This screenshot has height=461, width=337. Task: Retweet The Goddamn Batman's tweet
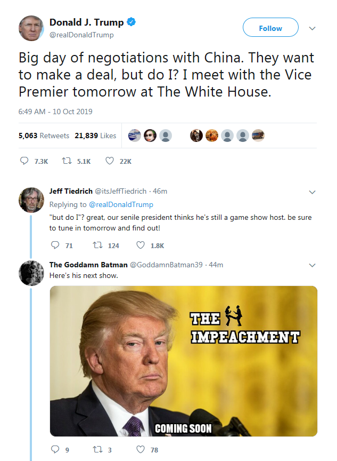point(97,449)
